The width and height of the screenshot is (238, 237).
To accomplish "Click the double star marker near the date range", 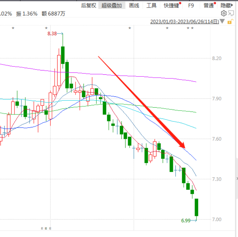I will [190, 28].
